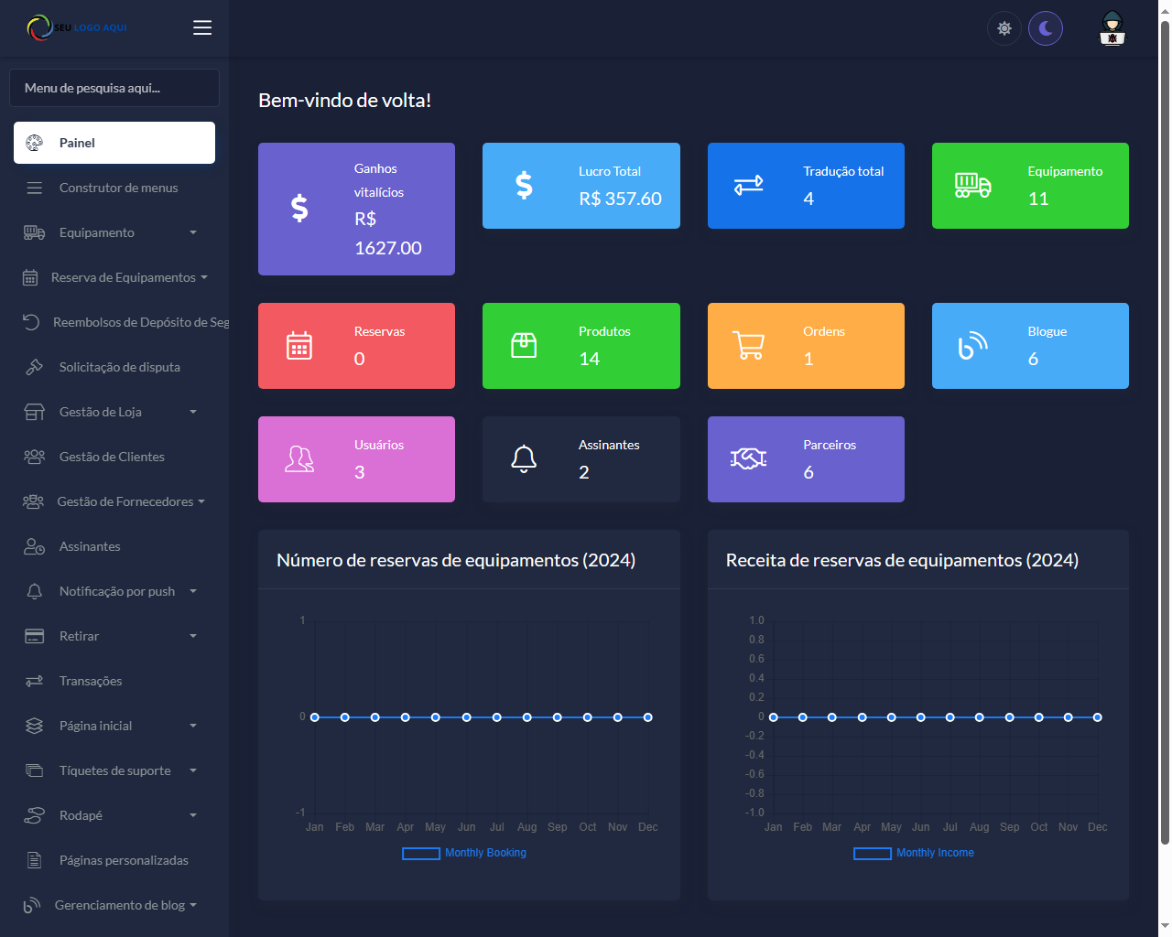This screenshot has width=1172, height=937.
Task: Click the calendar icon on the Reservas card
Action: click(299, 346)
